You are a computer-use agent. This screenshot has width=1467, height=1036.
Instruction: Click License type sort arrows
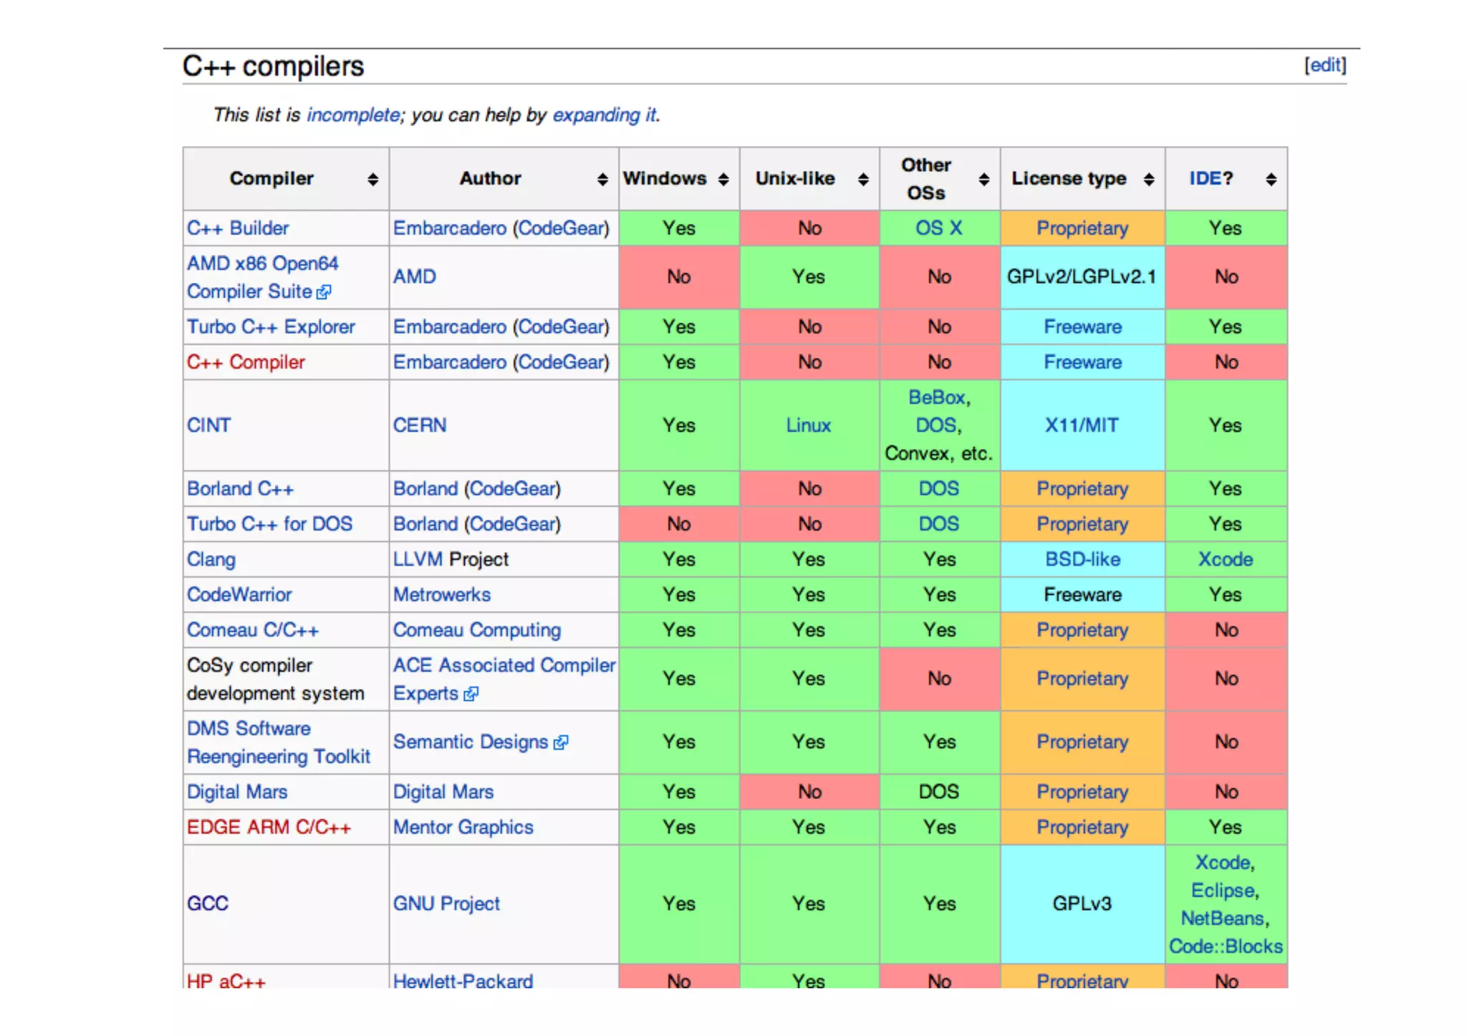(x=1149, y=179)
